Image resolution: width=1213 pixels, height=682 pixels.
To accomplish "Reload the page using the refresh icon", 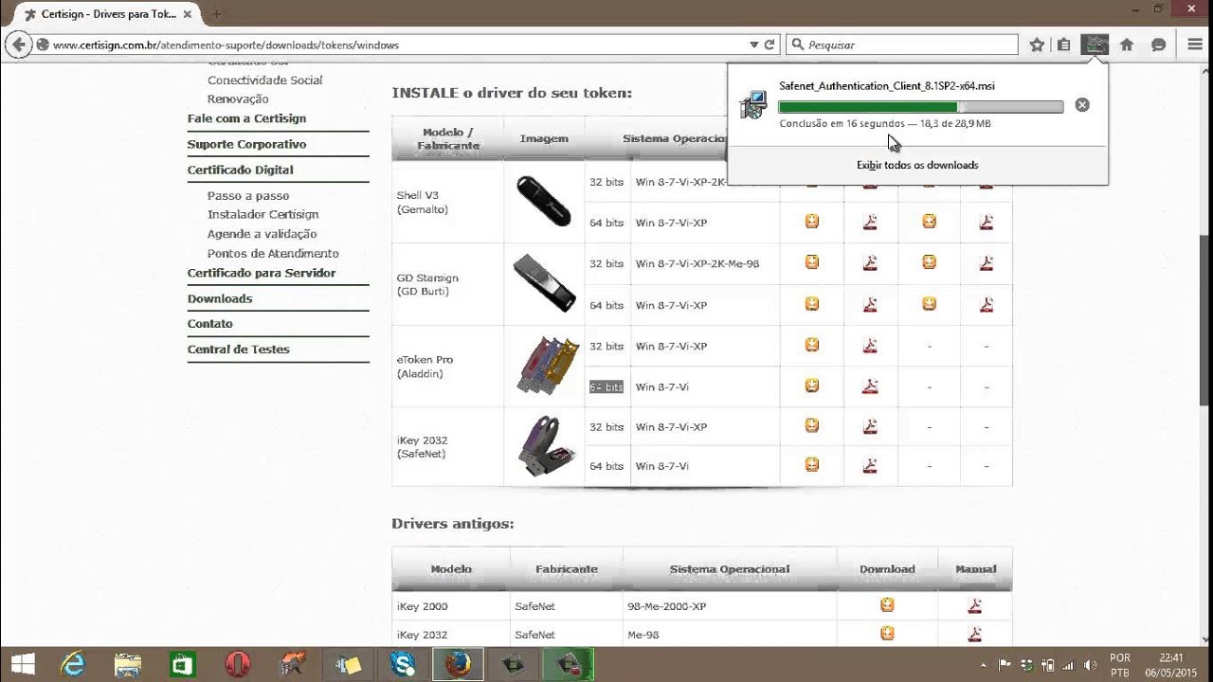I will [770, 45].
